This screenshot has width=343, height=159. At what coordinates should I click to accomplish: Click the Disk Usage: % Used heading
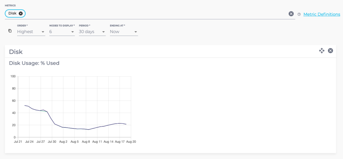point(34,63)
